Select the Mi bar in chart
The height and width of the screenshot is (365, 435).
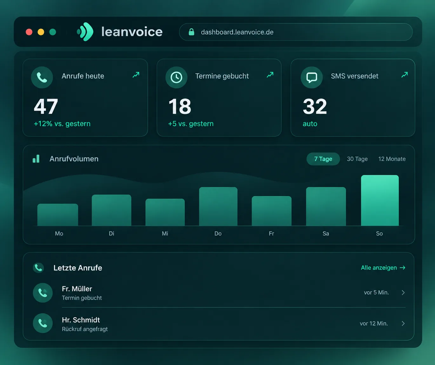tap(165, 212)
